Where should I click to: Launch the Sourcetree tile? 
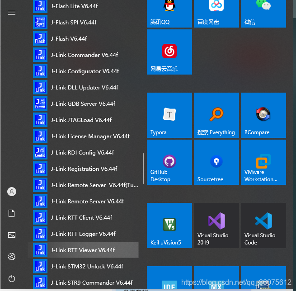[216, 162]
